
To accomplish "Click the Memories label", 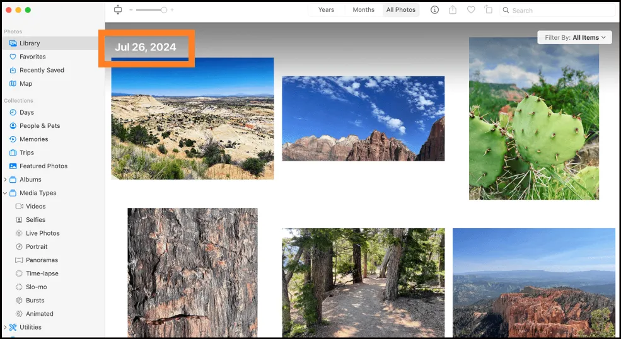I will point(34,139).
